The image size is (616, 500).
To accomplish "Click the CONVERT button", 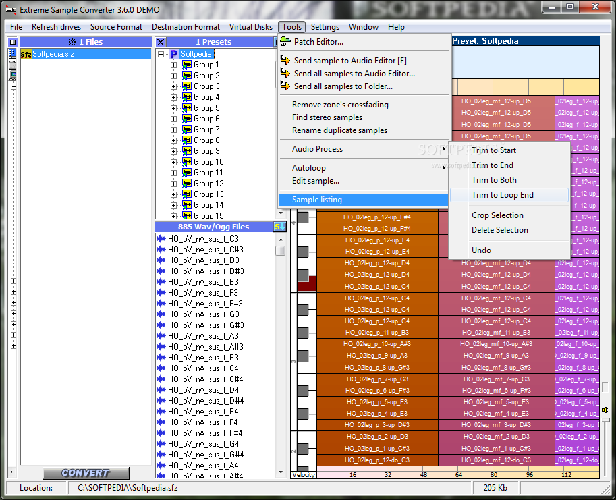I will tap(86, 473).
